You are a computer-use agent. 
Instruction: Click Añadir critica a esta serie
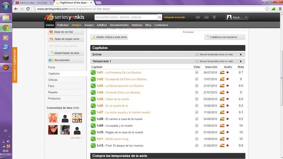point(109,37)
